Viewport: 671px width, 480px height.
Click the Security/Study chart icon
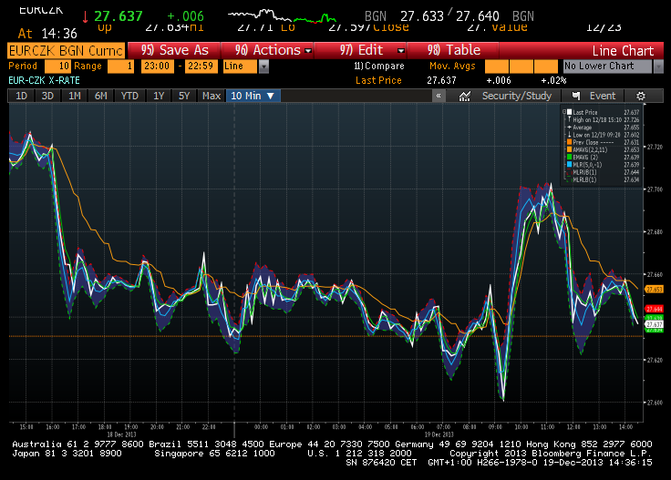coord(464,96)
